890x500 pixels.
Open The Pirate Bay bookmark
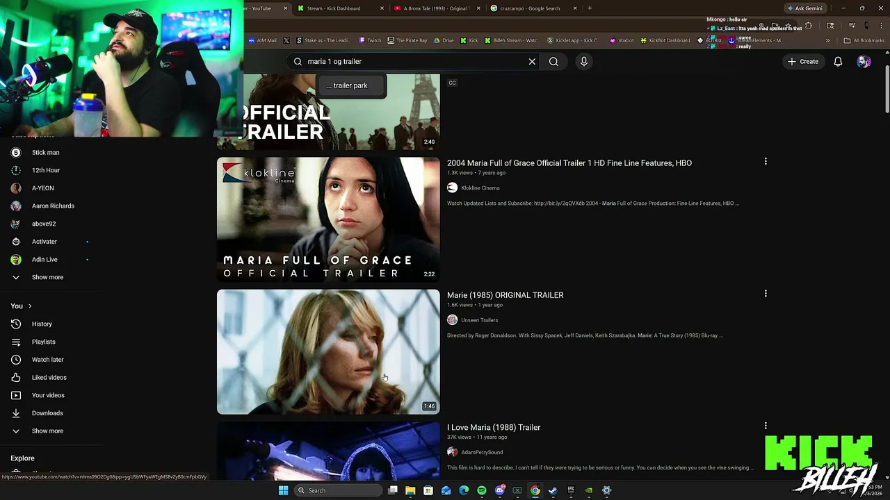click(x=407, y=40)
